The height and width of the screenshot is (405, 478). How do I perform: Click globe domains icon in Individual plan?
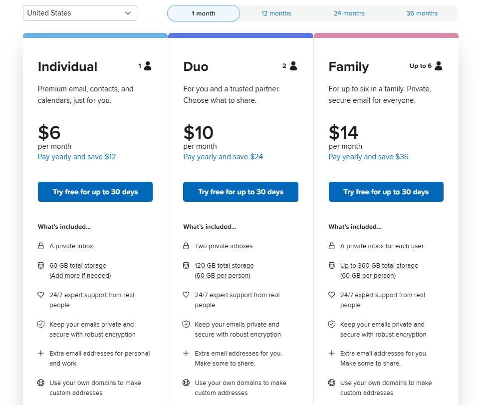tap(41, 383)
